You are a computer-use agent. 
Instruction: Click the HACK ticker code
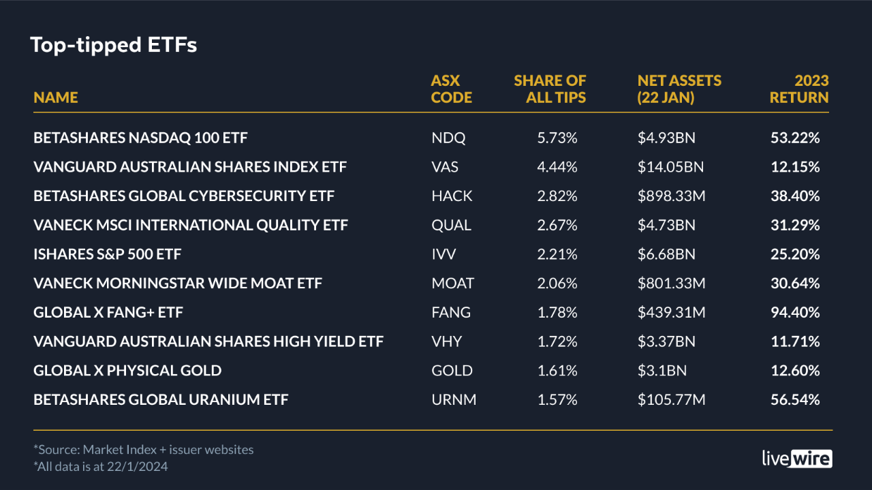tap(452, 196)
